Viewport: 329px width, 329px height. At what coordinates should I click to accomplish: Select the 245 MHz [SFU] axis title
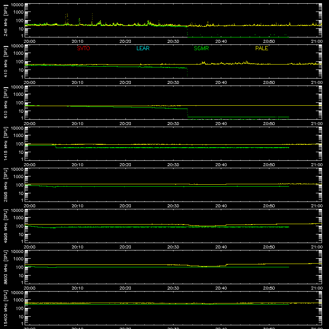coord(6,20)
